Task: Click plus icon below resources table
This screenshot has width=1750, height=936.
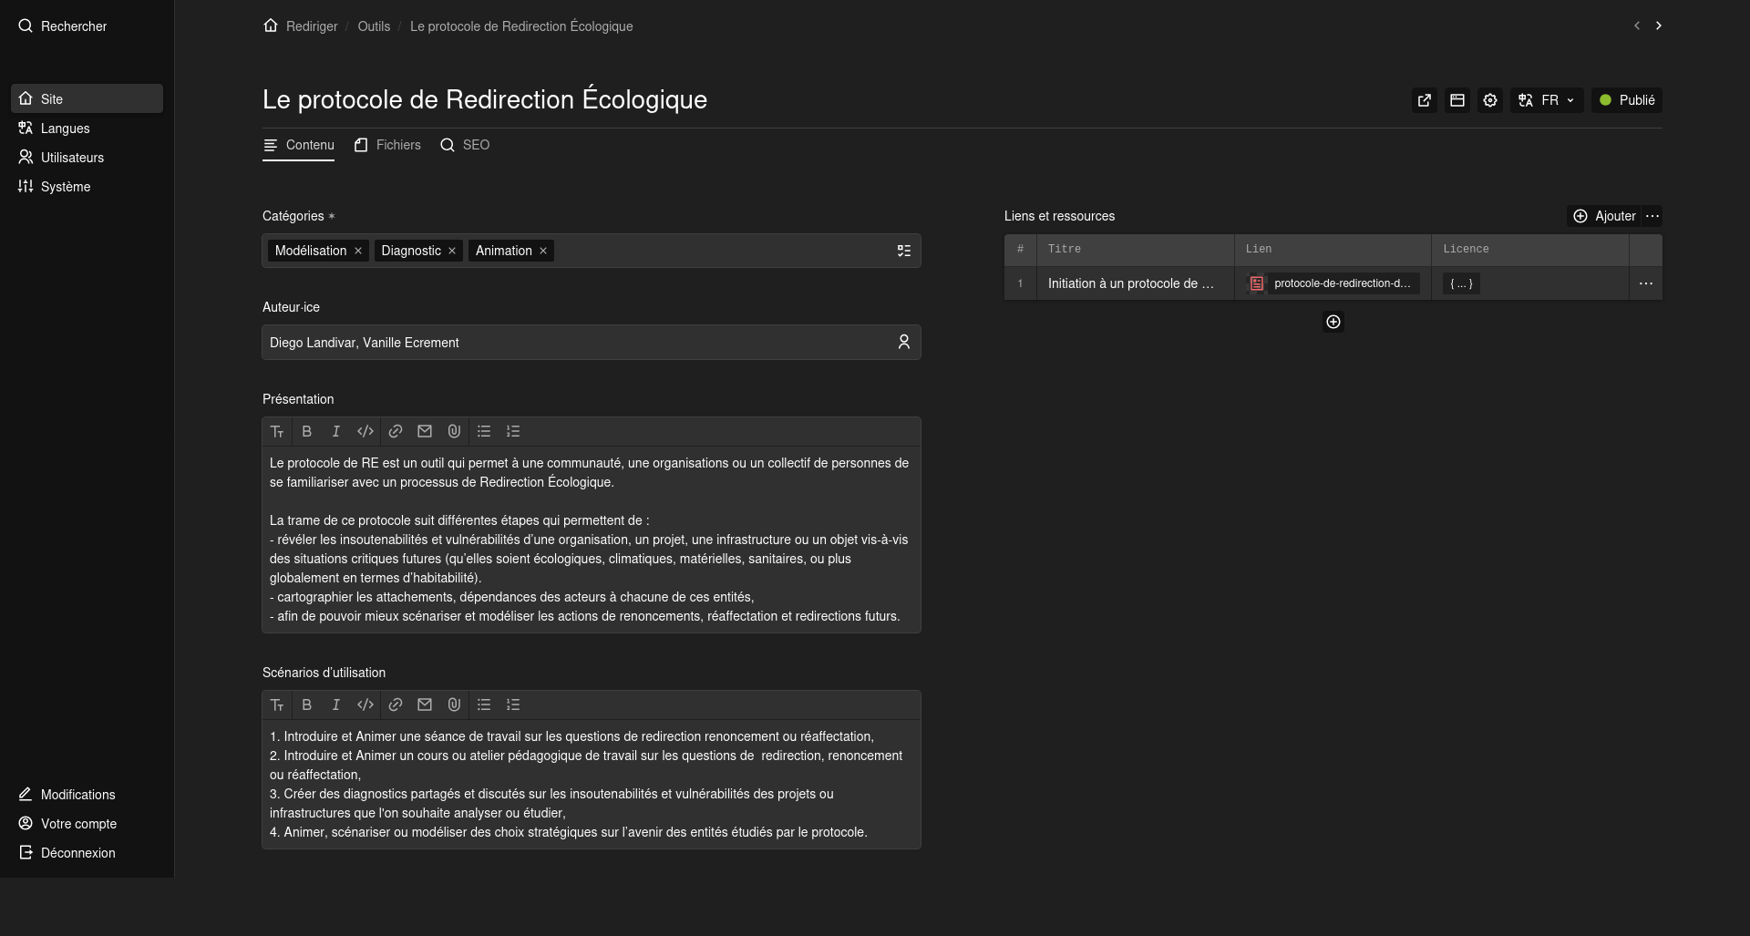Action: click(x=1333, y=322)
